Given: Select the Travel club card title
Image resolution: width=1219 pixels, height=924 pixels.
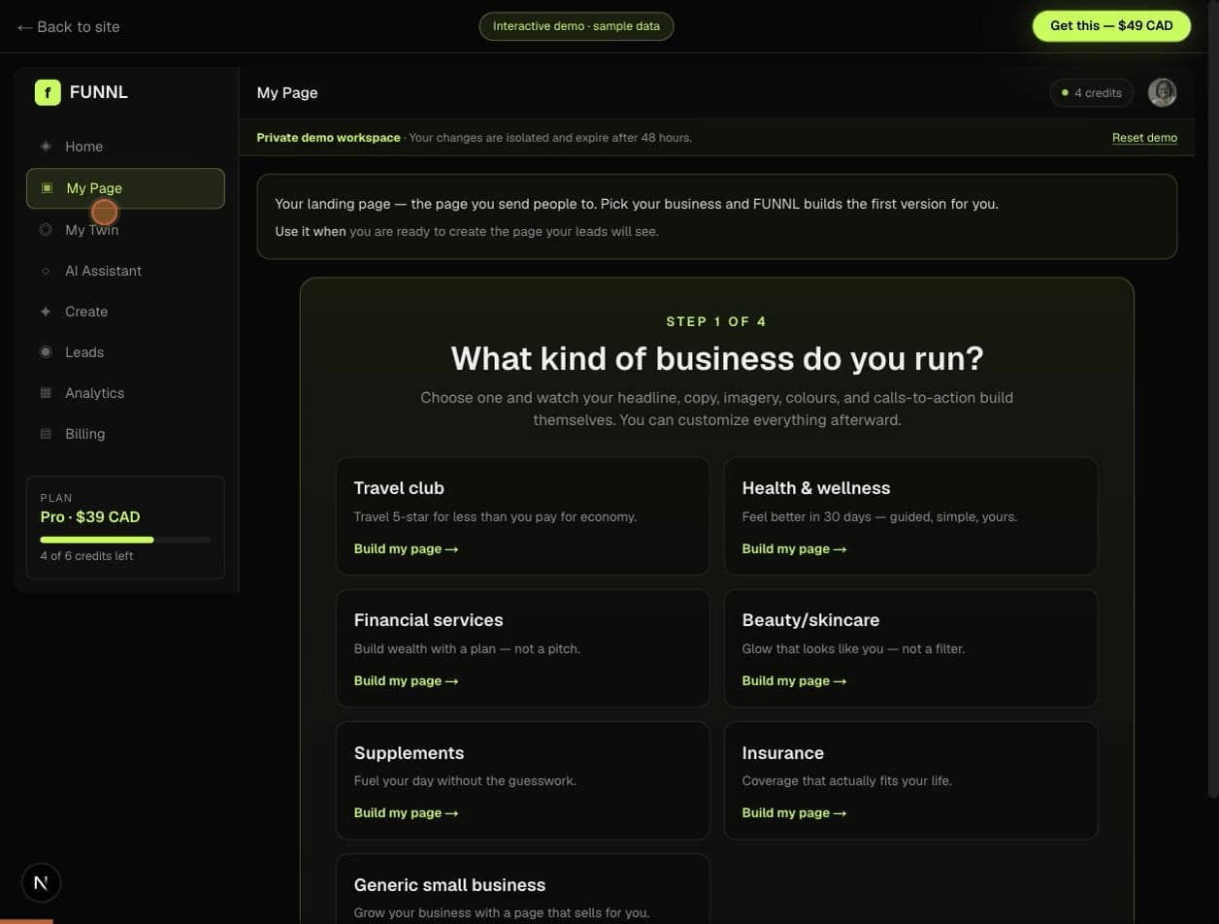Looking at the screenshot, I should tap(399, 488).
